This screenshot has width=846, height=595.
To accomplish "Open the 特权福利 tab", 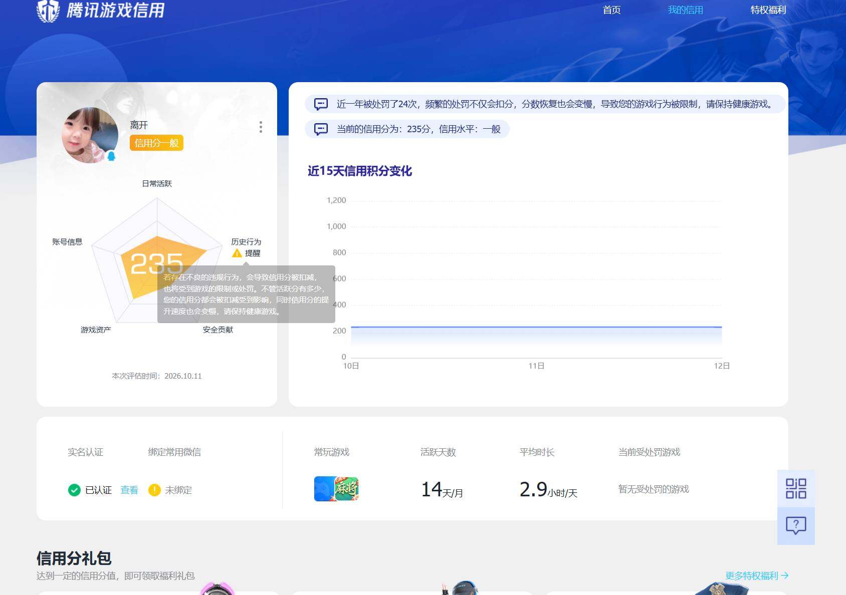I will [768, 10].
